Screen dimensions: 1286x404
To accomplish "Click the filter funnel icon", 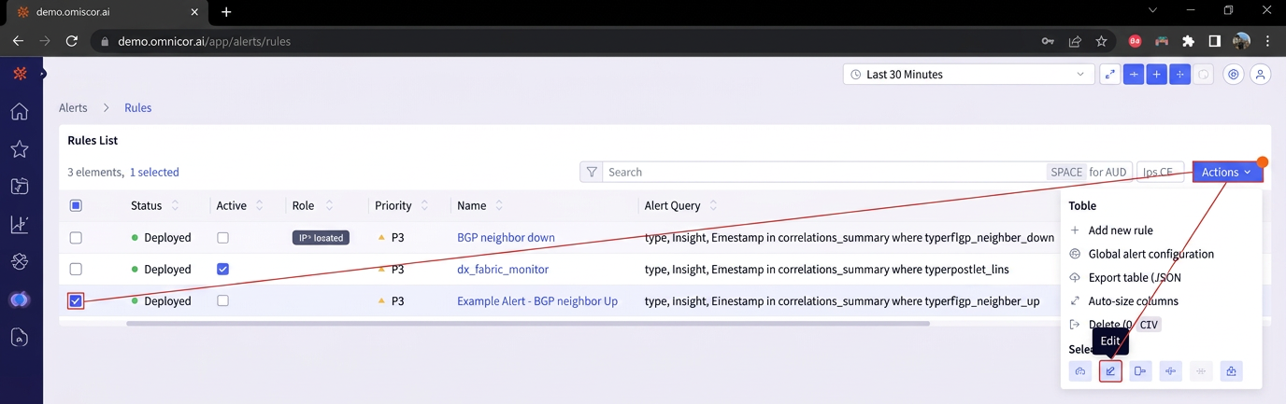I will tap(592, 172).
